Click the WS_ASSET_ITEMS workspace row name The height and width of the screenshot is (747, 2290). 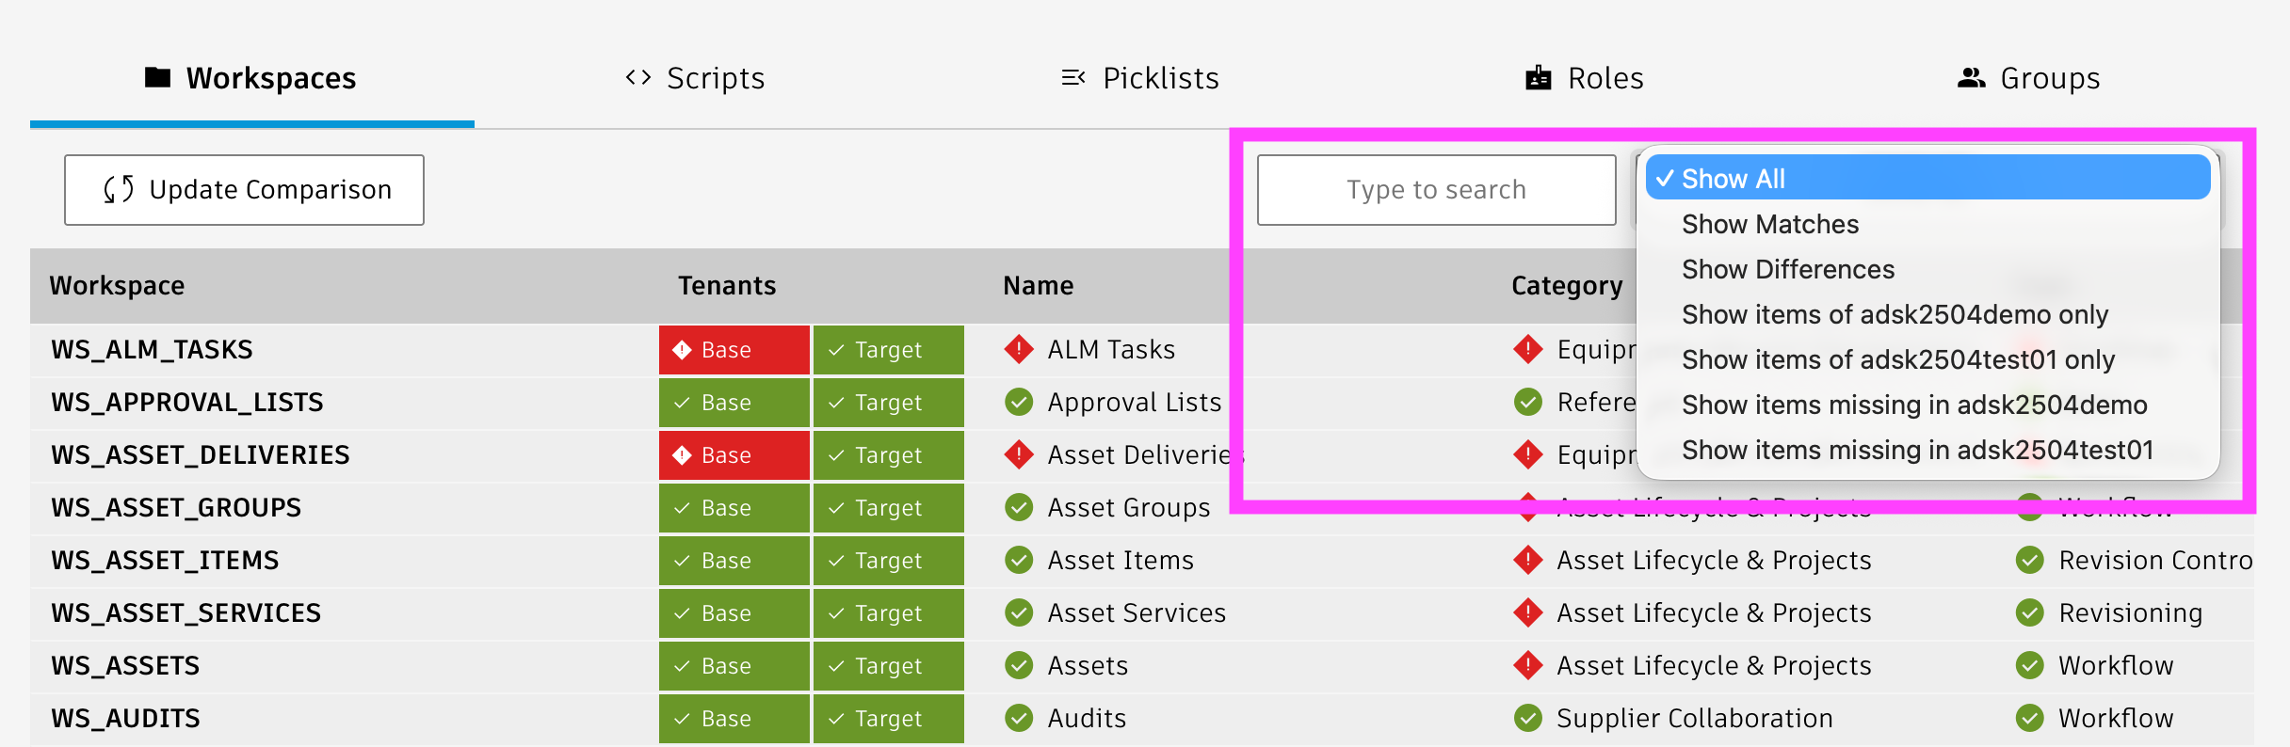pyautogui.click(x=166, y=561)
